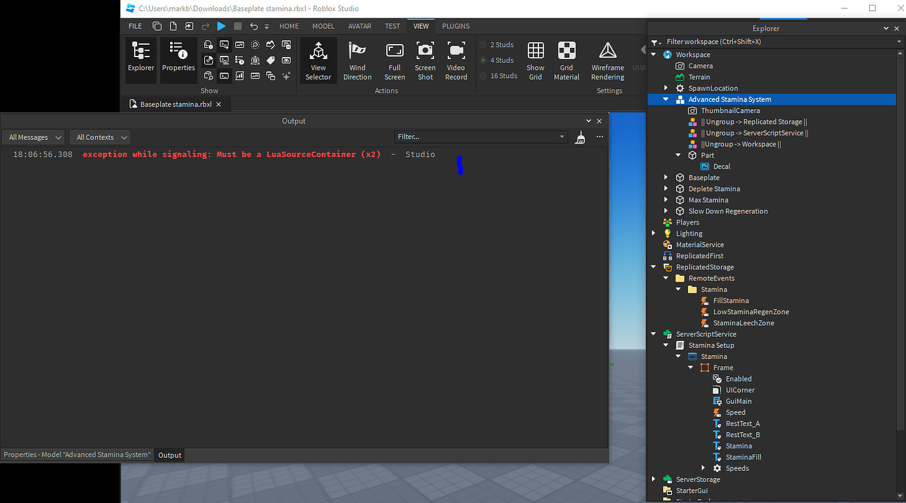Screen dimensions: 906x503
Task: Expand the SpawnLocation node
Action: click(x=666, y=88)
